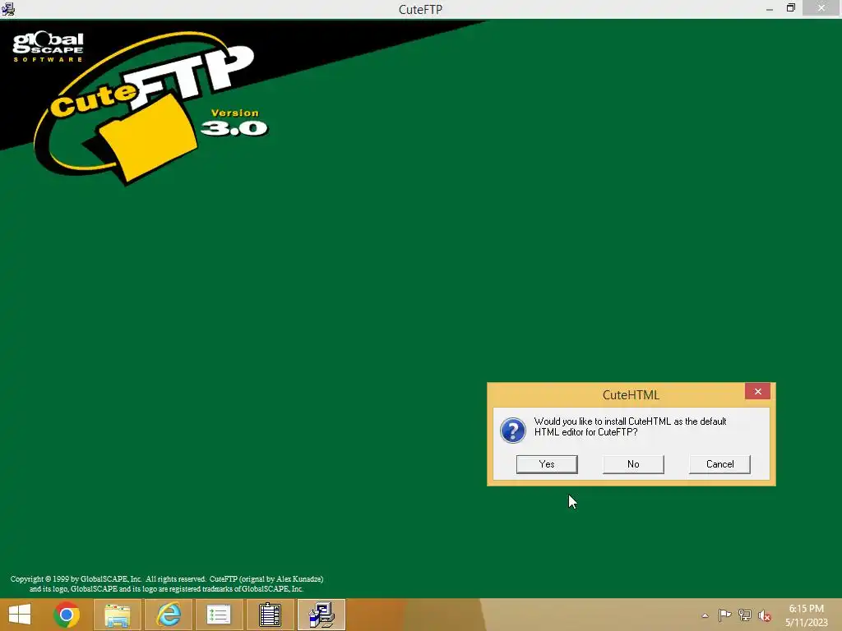Image resolution: width=842 pixels, height=631 pixels.
Task: Open Action Center flag icon
Action: point(724,615)
